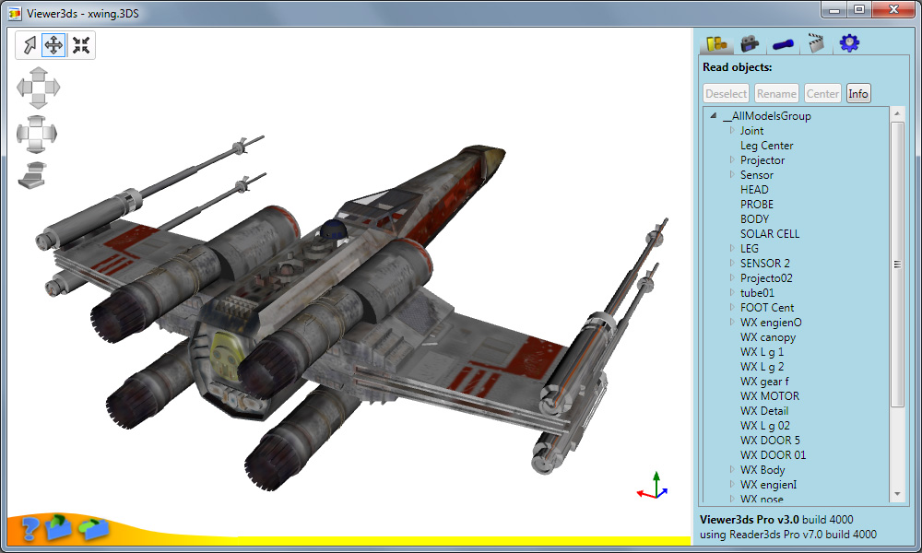The height and width of the screenshot is (553, 922).
Task: Click the Deselect button
Action: 727,93
